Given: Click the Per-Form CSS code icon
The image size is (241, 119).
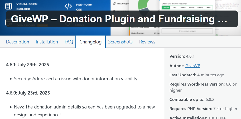Looking at the screenshot, I should (x=68, y=6).
